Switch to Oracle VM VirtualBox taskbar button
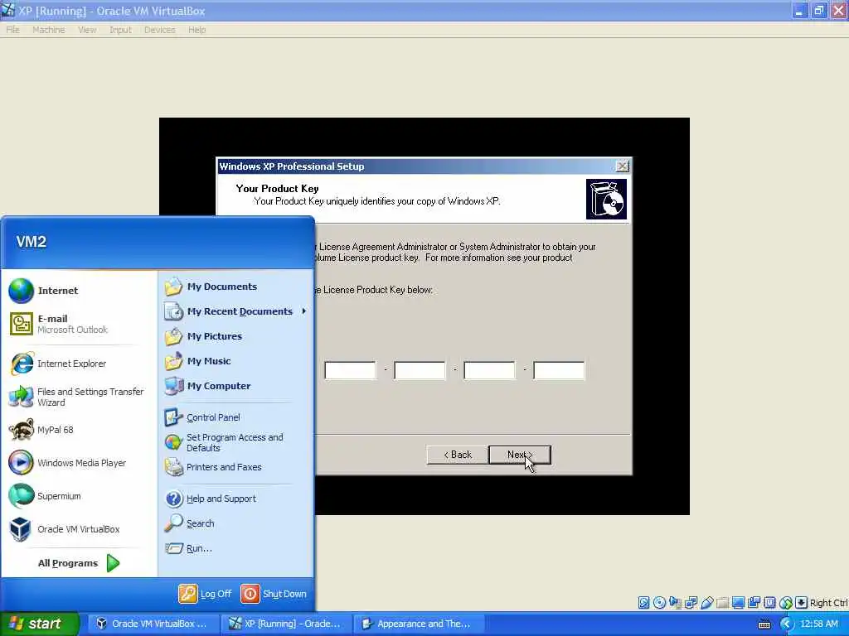 point(153,624)
